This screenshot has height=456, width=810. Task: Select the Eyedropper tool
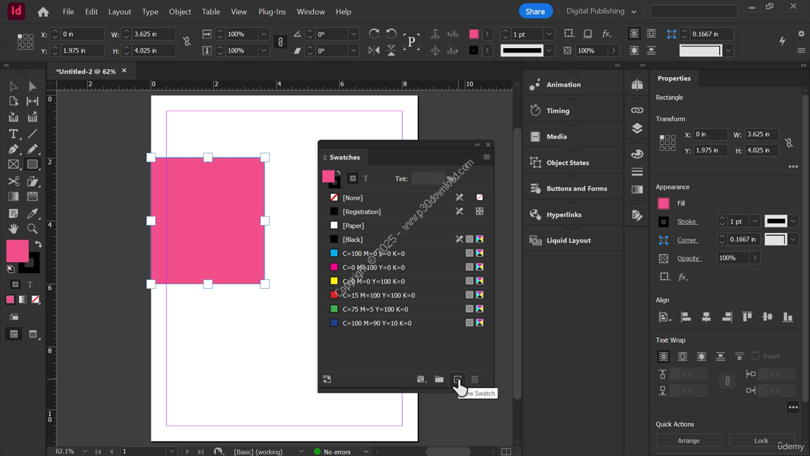tap(32, 213)
